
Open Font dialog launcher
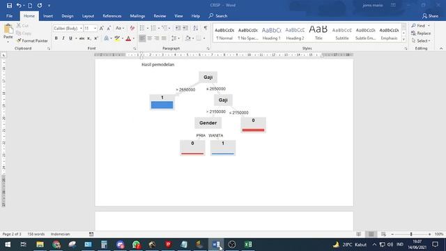134,49
